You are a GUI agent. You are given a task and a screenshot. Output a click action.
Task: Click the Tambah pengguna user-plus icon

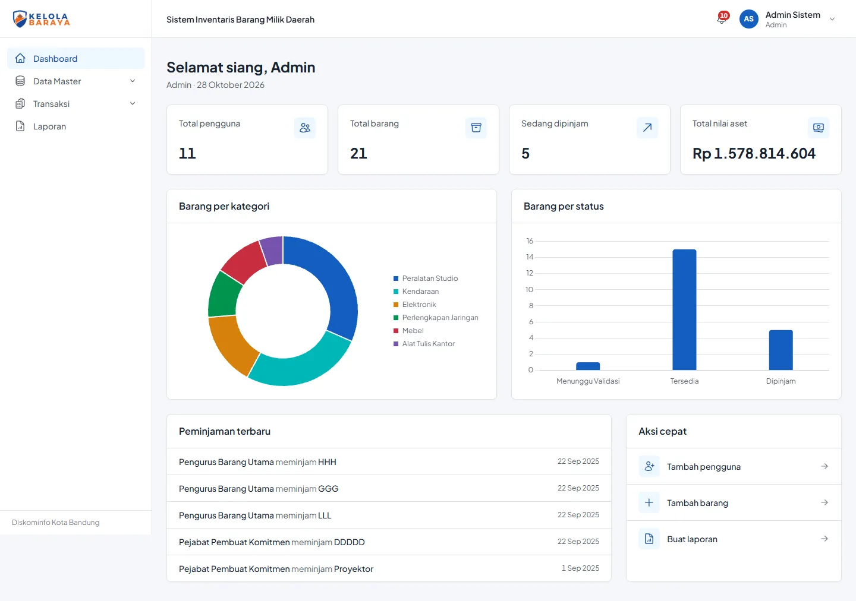649,466
